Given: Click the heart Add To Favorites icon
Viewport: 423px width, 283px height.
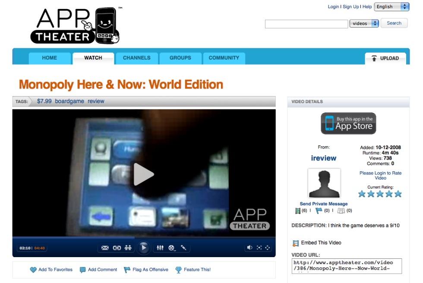Looking at the screenshot, I should pyautogui.click(x=33, y=270).
